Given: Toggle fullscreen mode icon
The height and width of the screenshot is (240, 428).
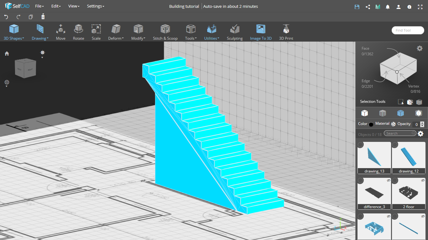Looking at the screenshot, I should tap(420, 7).
